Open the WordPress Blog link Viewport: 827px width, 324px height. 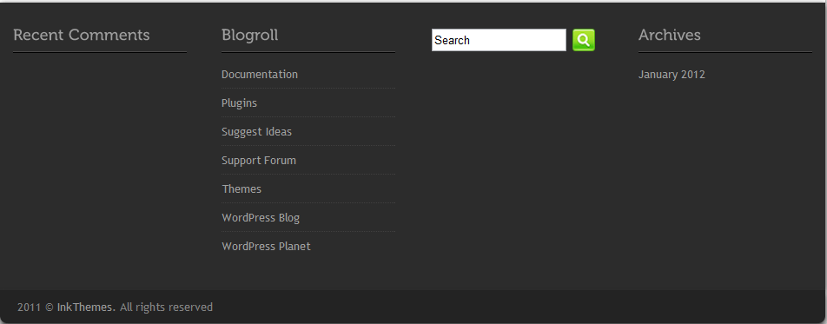[x=261, y=217]
